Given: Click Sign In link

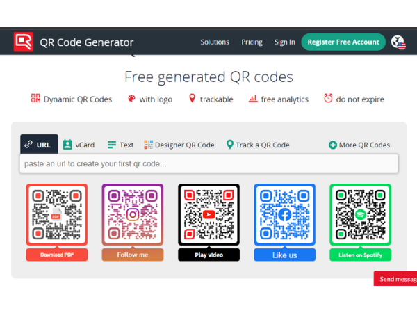Looking at the screenshot, I should click(284, 42).
